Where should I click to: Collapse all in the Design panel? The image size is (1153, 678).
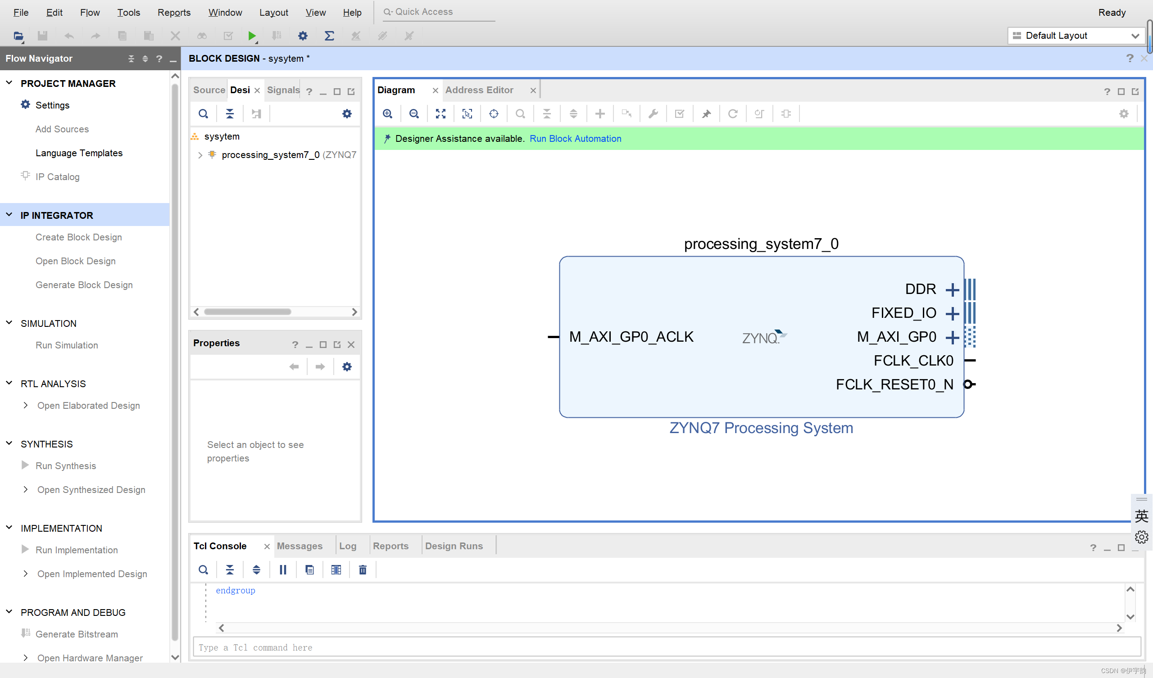(230, 113)
